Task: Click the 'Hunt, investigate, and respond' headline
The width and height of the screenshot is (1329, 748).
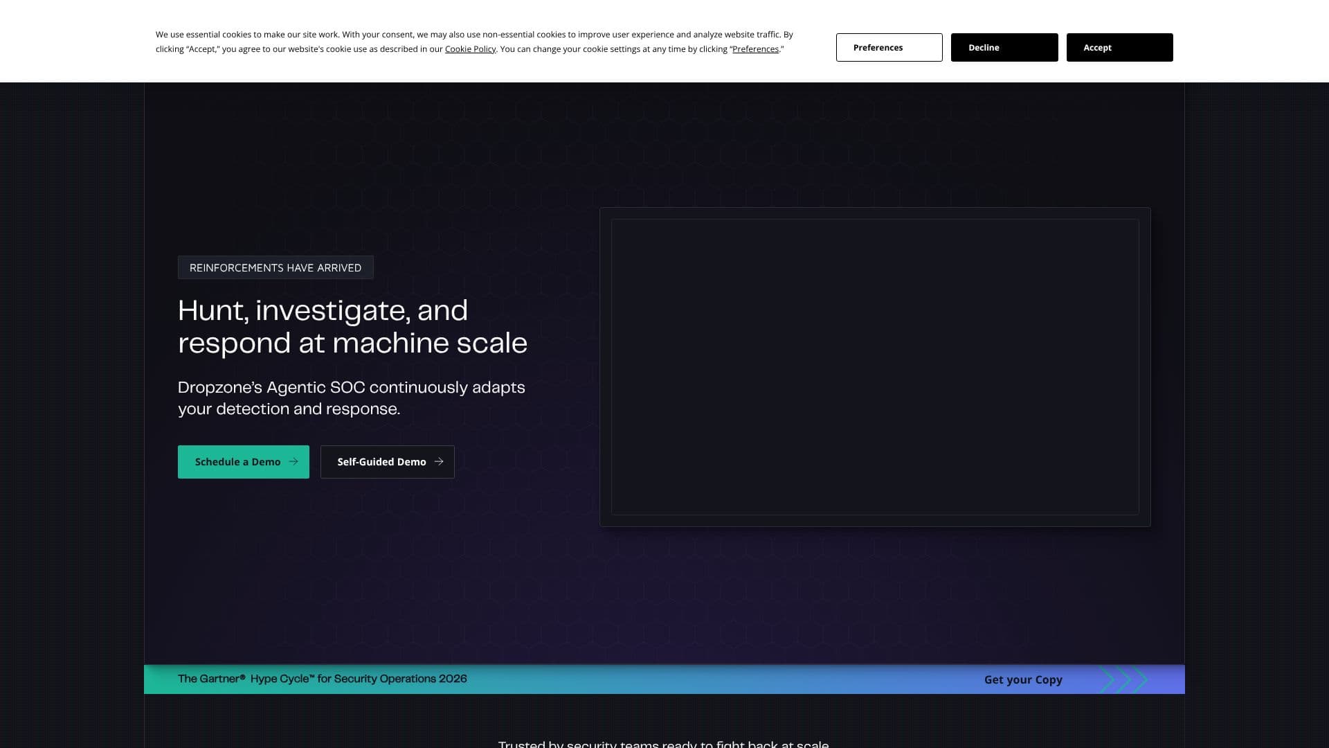Action: [x=352, y=326]
